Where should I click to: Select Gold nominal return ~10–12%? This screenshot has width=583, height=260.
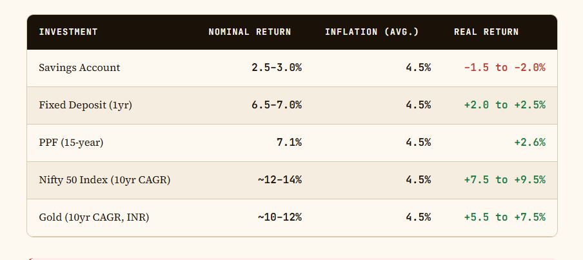pos(280,217)
